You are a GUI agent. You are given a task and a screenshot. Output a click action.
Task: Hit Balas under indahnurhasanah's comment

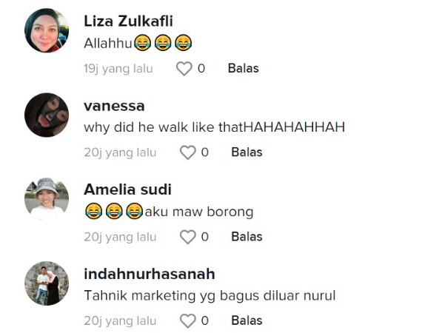[x=247, y=321]
